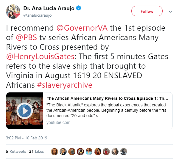Open the @analuciaraujo_ handle
This screenshot has width=179, height=159.
(x=38, y=15)
